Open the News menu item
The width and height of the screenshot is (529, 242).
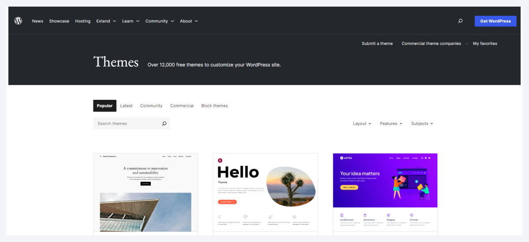(37, 21)
